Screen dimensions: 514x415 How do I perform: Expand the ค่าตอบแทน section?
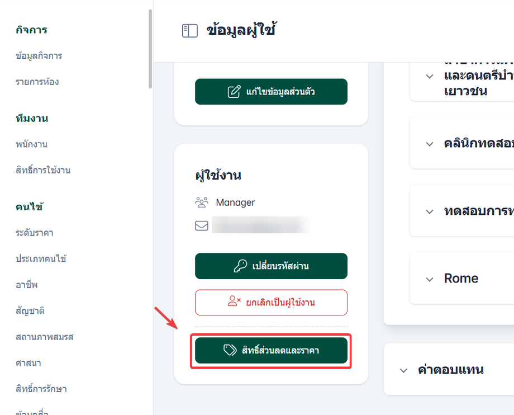[x=403, y=370]
